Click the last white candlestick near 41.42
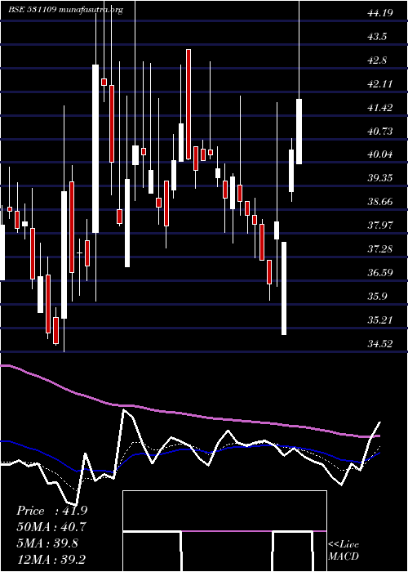The height and width of the screenshot is (572, 408). click(x=299, y=132)
